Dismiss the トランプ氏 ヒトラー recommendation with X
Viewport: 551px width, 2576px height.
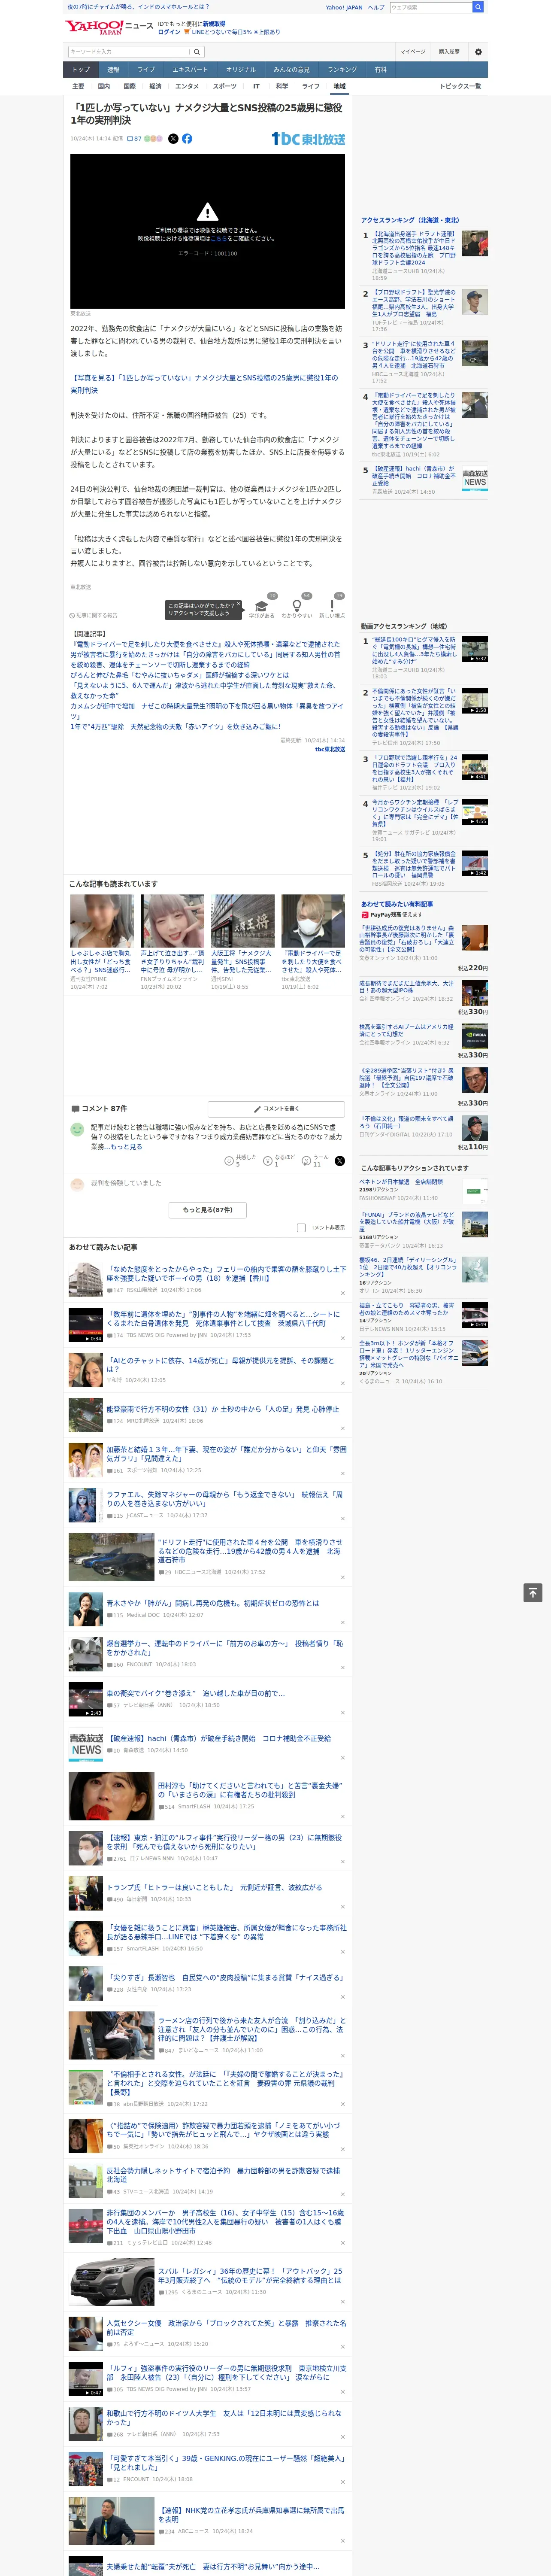coord(343,1907)
